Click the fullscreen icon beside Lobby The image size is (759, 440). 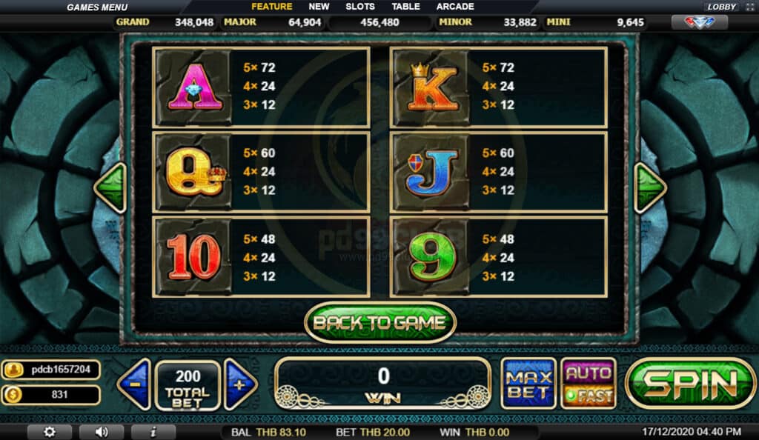click(749, 7)
